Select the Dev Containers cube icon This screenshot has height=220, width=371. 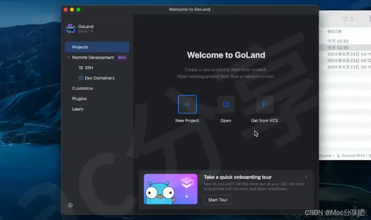[81, 78]
